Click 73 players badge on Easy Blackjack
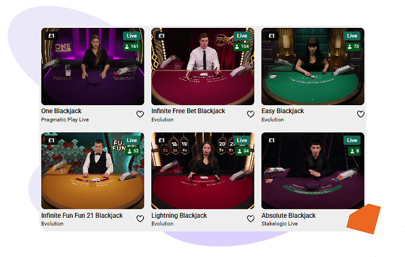 [353, 47]
